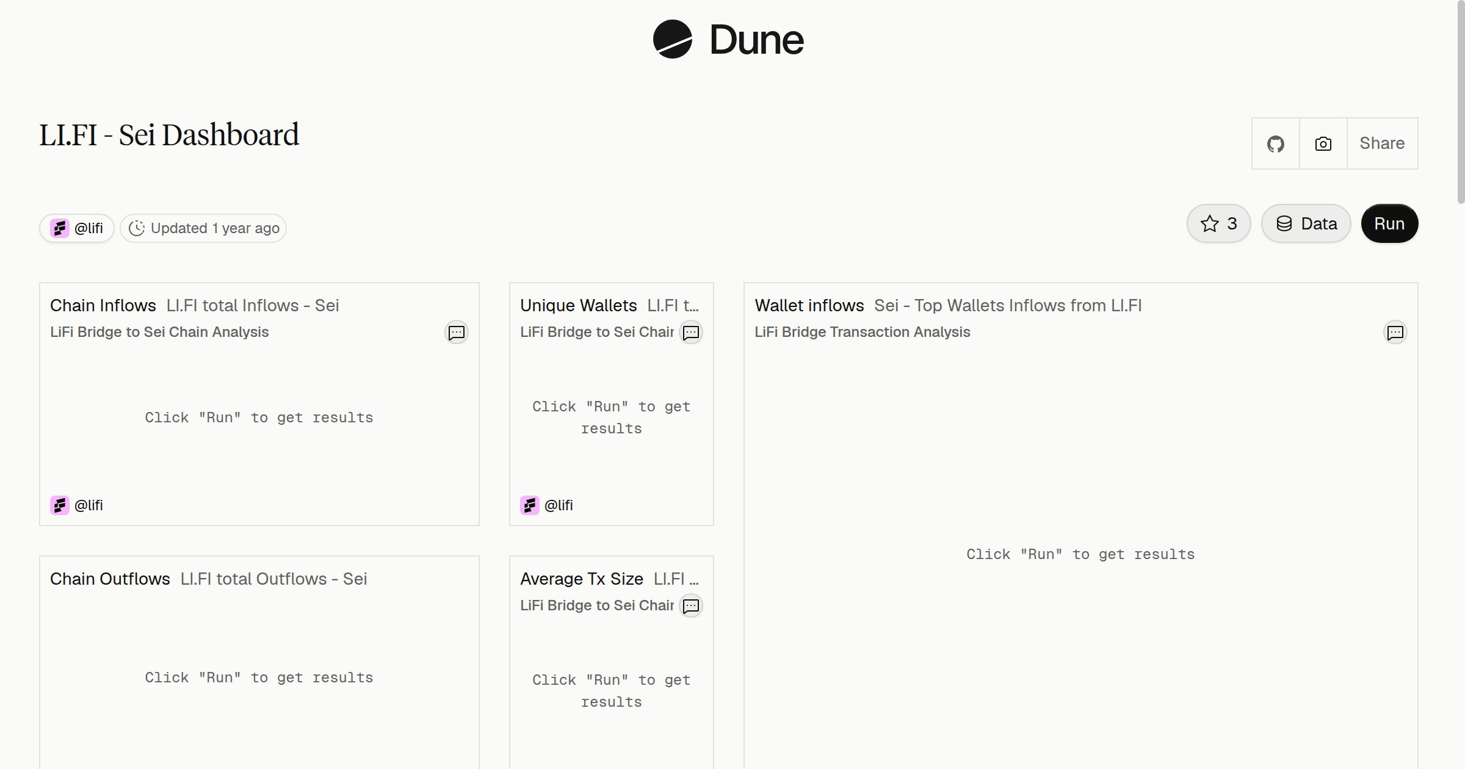Image resolution: width=1465 pixels, height=769 pixels.
Task: Open Sei - Top Wallets Inflows from LI.FI link
Action: (1008, 305)
